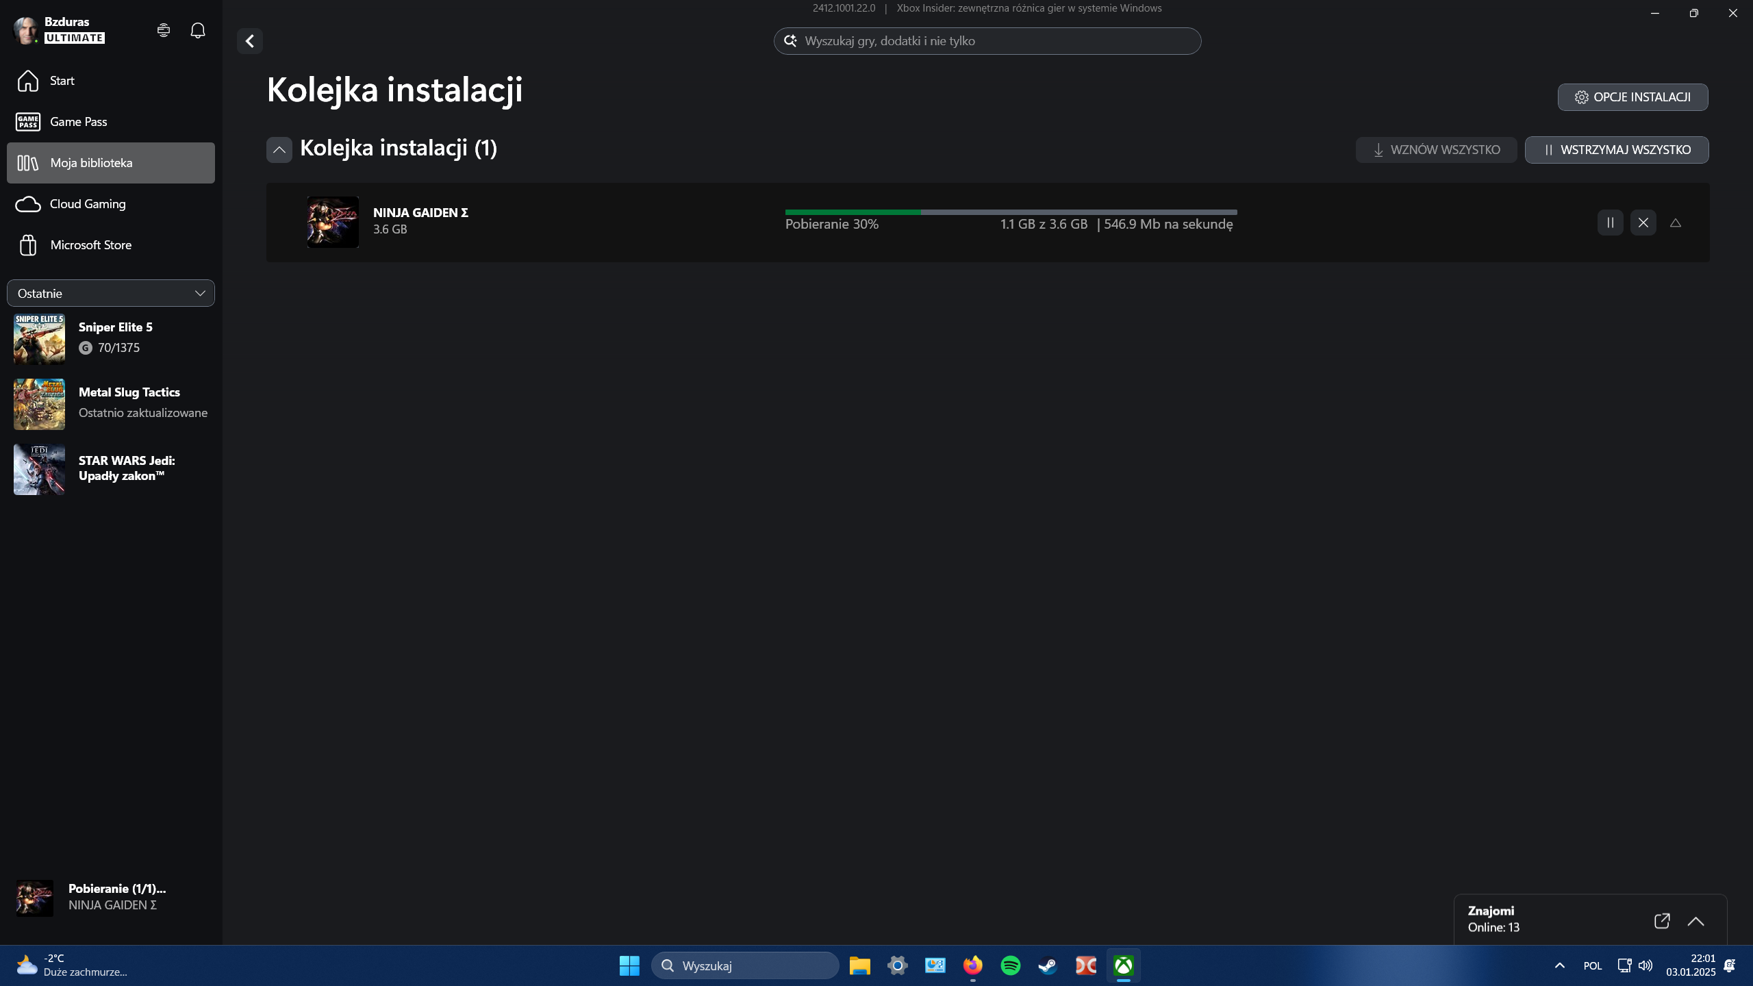Click WZNÓW WSZYSTKO button
1753x986 pixels.
1436,150
